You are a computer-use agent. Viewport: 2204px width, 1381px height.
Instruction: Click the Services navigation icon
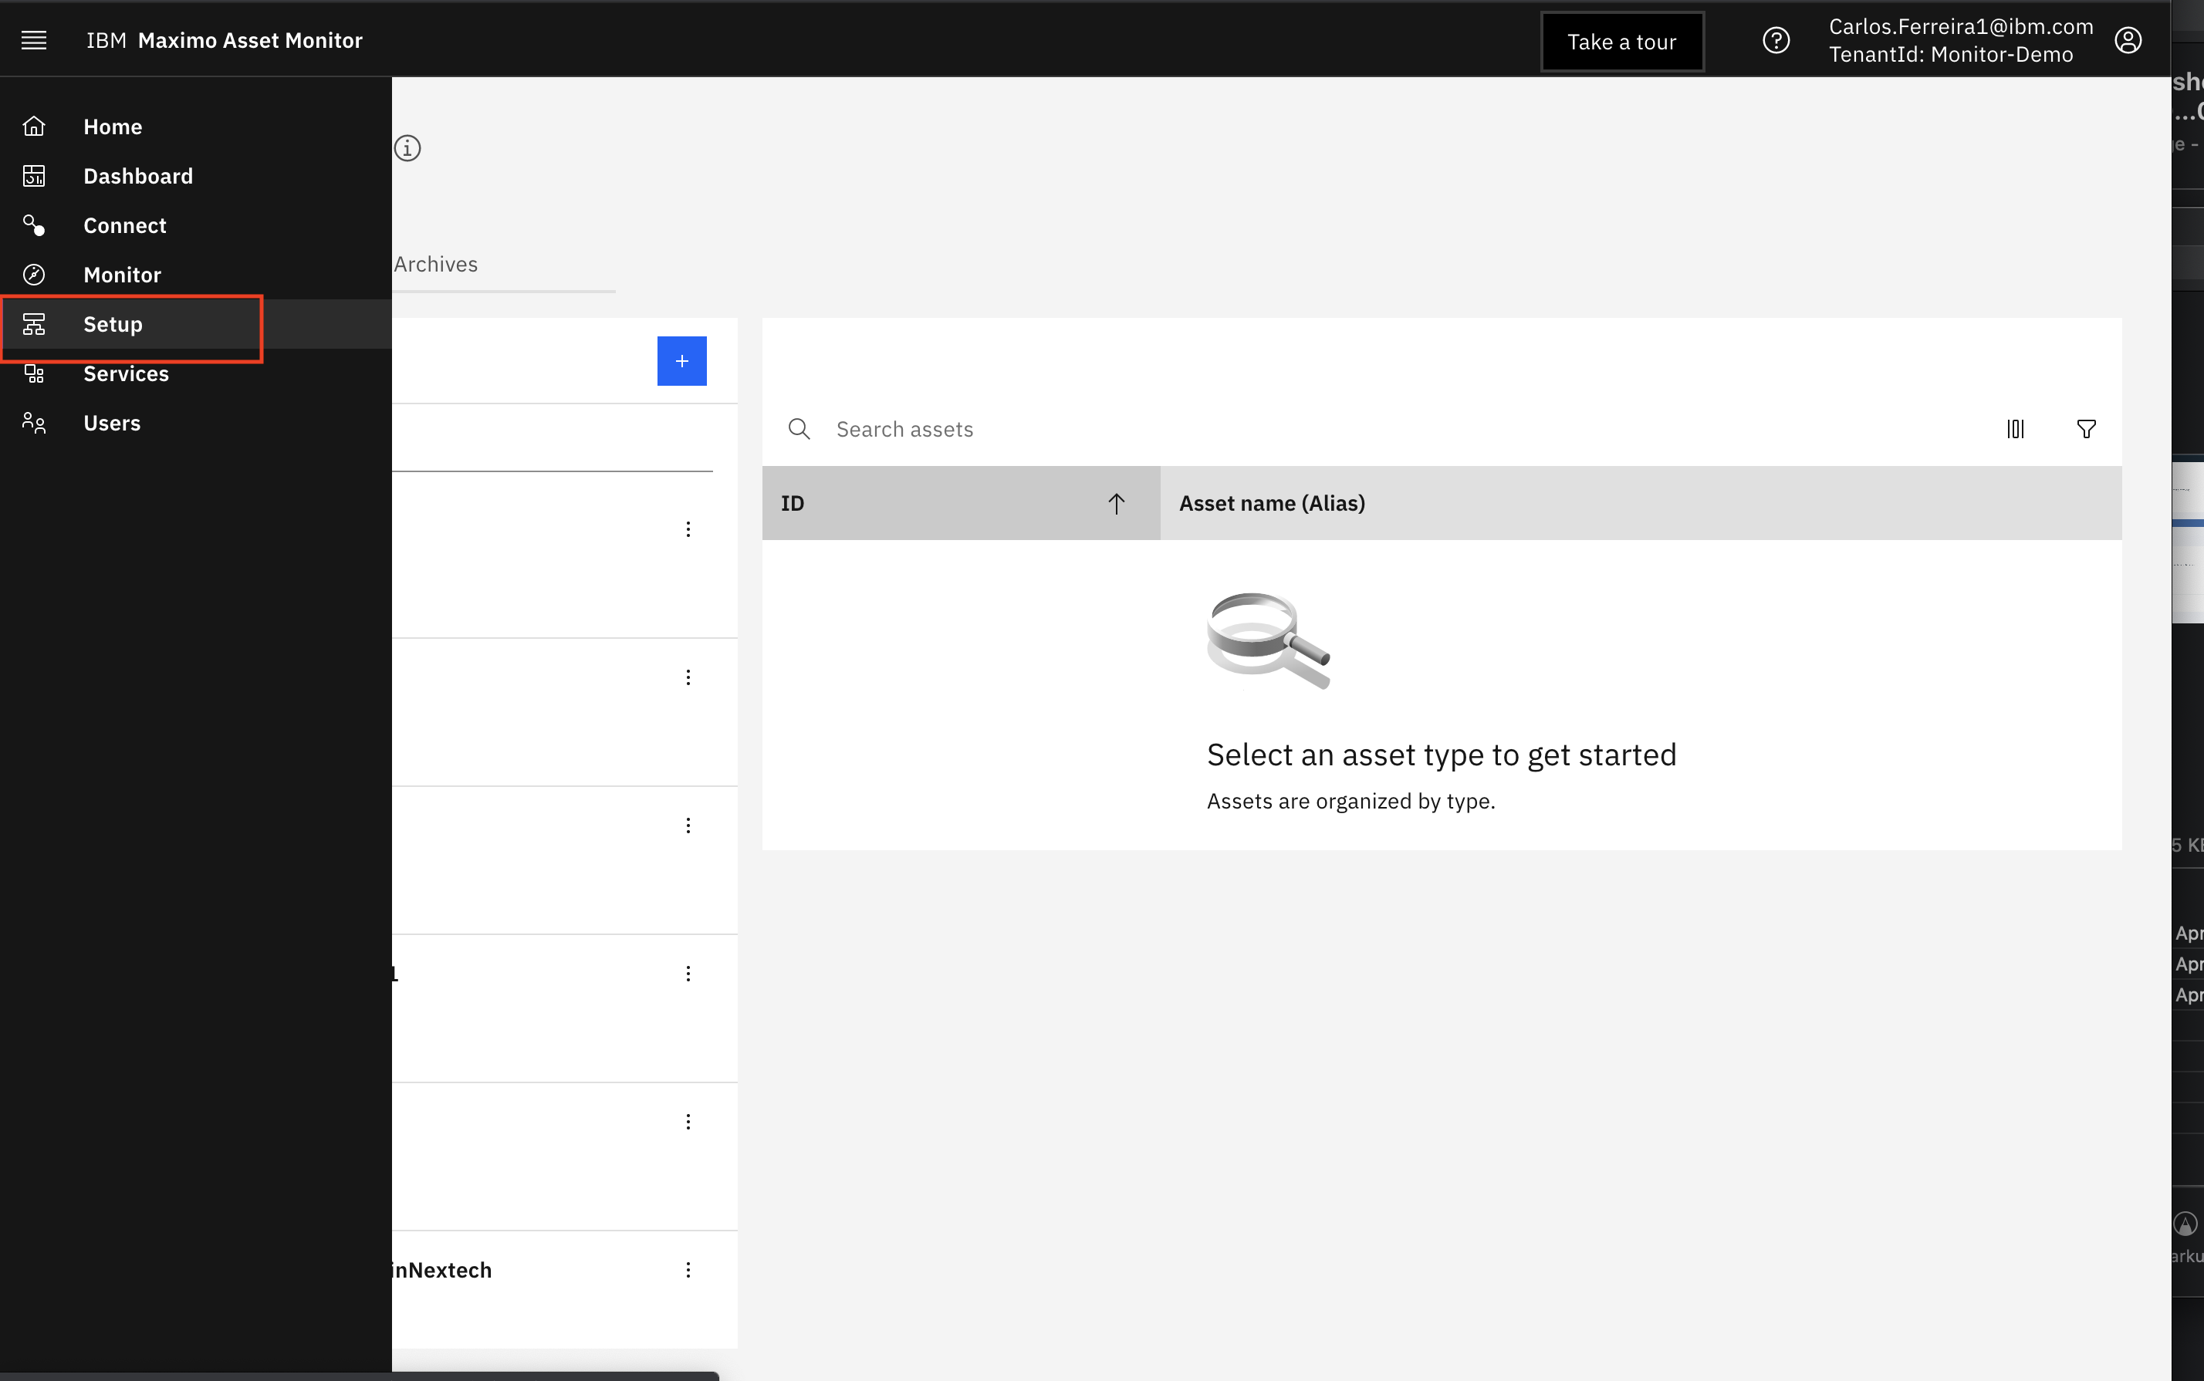(35, 373)
